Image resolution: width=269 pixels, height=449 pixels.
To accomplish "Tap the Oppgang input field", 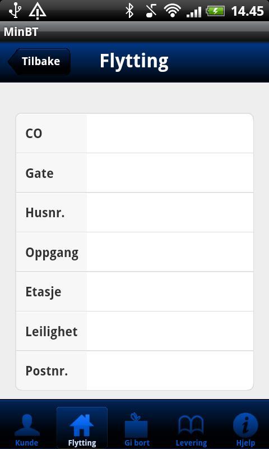I will pyautogui.click(x=170, y=252).
